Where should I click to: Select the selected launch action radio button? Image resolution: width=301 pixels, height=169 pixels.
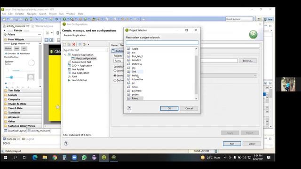click(115, 76)
